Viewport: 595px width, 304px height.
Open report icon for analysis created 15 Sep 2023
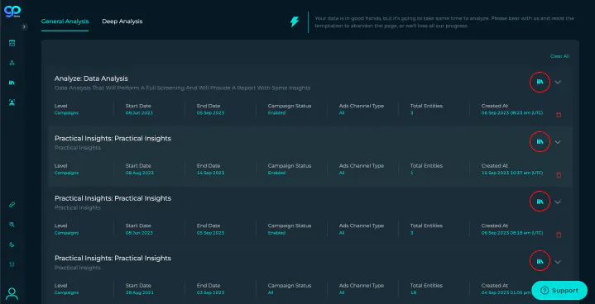click(x=540, y=141)
